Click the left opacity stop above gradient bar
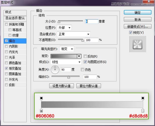The height and width of the screenshot is (126, 155). pos(41,98)
